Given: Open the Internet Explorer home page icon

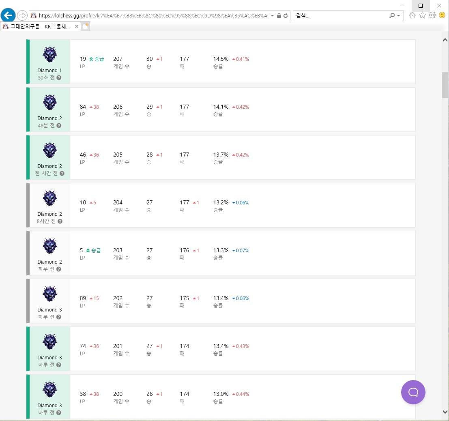Looking at the screenshot, I should click(x=412, y=15).
